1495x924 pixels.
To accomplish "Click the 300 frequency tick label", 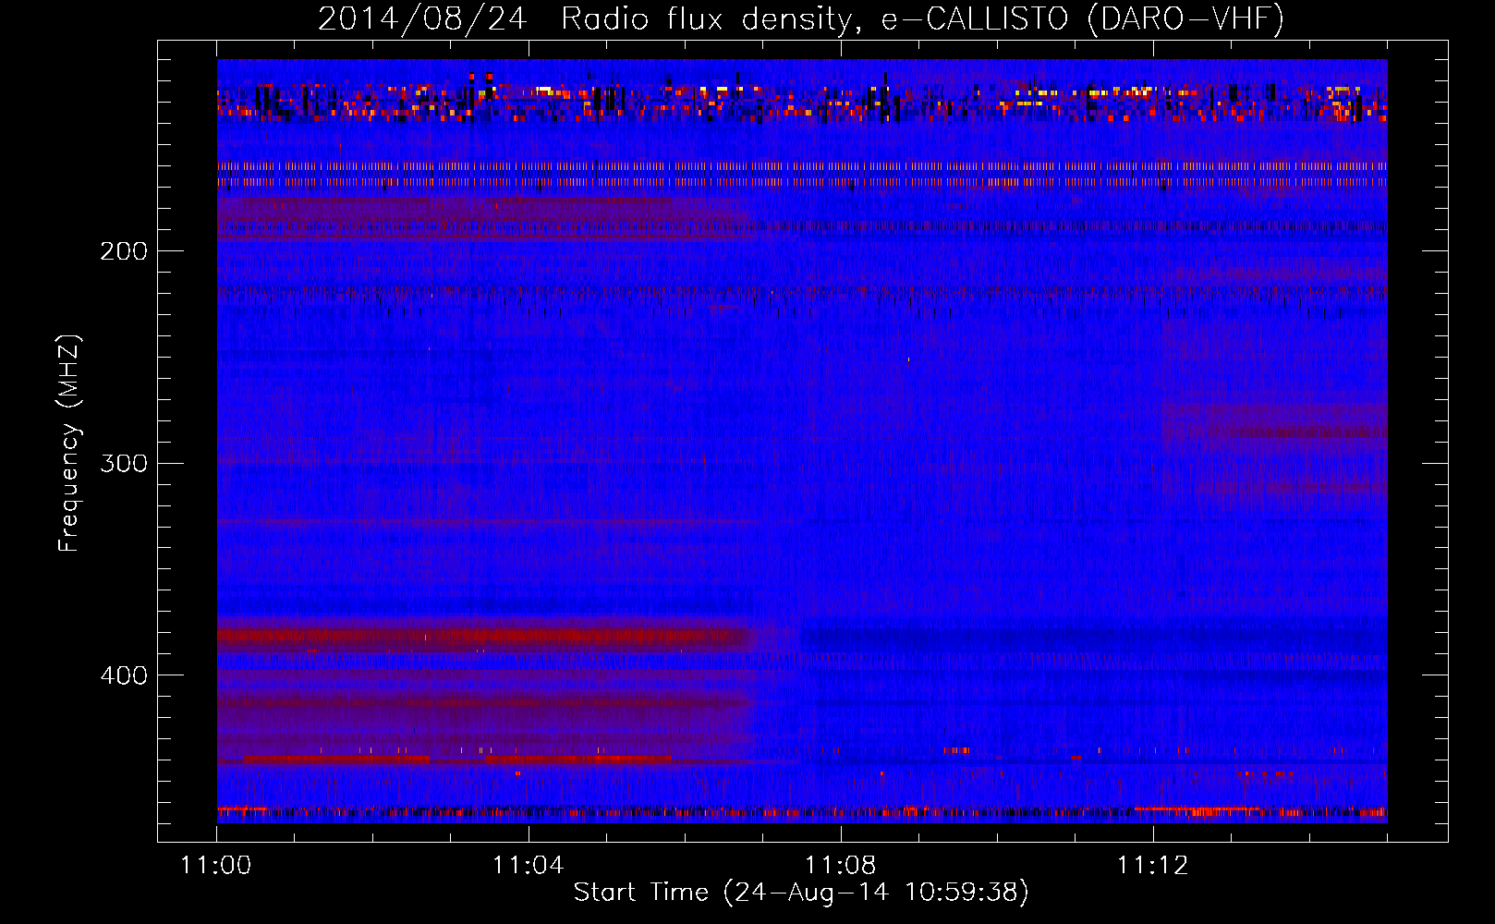I will [x=124, y=463].
